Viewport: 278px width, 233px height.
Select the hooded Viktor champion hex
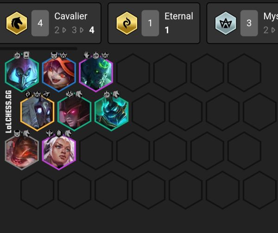point(22,74)
